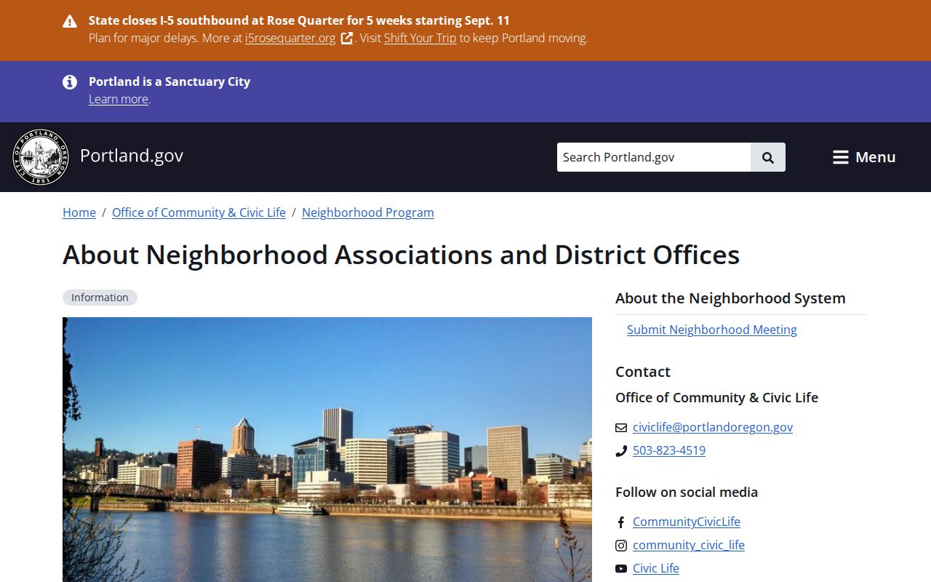Click the magnifying glass search button
Viewport: 931px width, 582px height.
(768, 157)
